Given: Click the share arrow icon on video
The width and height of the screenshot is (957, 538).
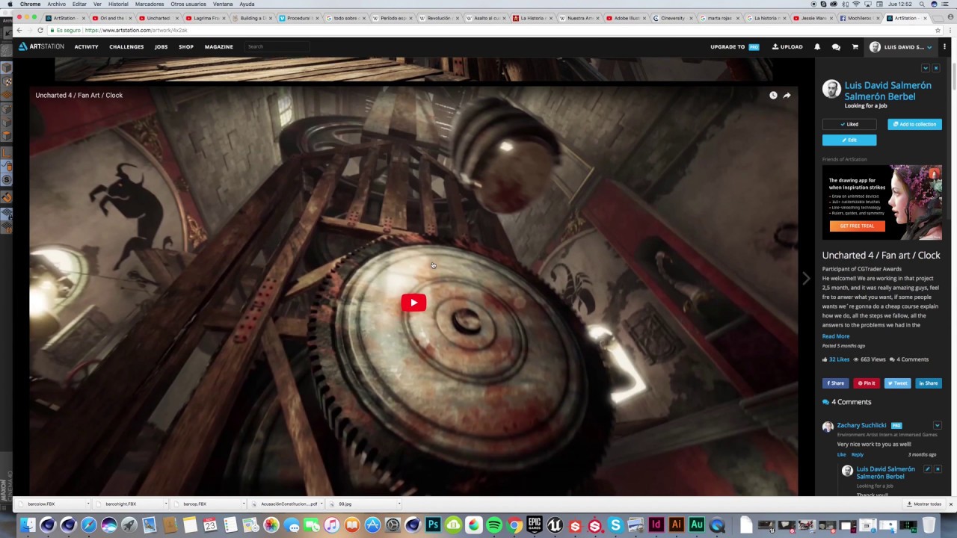Looking at the screenshot, I should coord(787,95).
